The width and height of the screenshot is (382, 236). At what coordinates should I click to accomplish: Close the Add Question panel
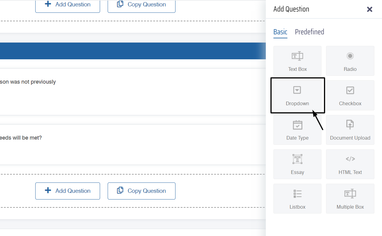tap(370, 9)
